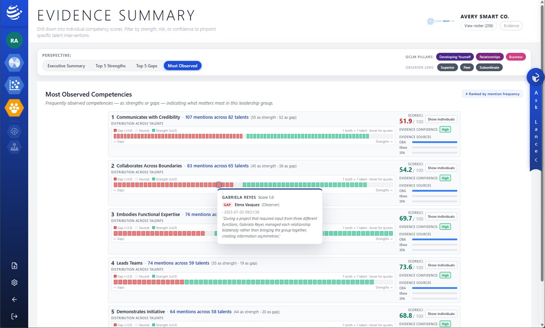Open the team group sidebar icon
The width and height of the screenshot is (545, 328).
click(14, 147)
